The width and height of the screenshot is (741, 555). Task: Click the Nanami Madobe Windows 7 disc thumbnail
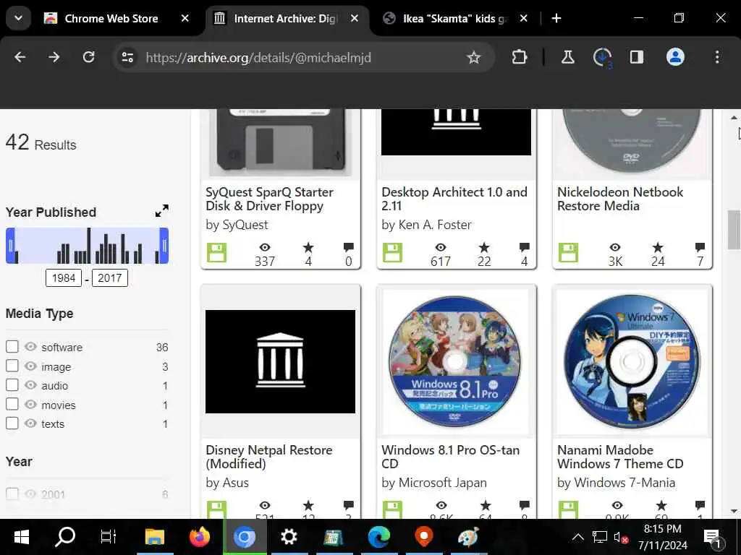point(632,361)
